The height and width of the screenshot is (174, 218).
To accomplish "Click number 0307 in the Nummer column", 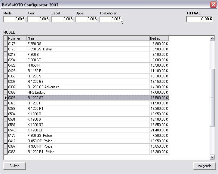I will click(17, 82).
